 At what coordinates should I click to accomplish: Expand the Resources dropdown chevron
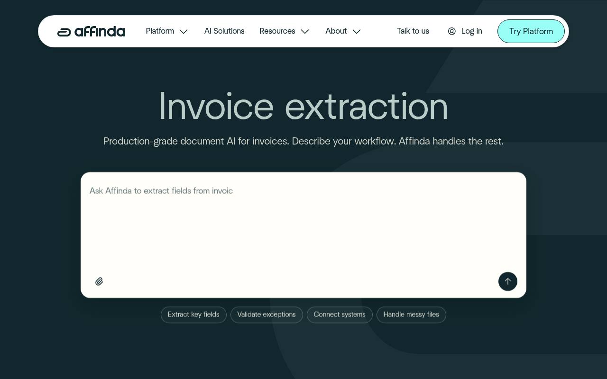pyautogui.click(x=305, y=31)
